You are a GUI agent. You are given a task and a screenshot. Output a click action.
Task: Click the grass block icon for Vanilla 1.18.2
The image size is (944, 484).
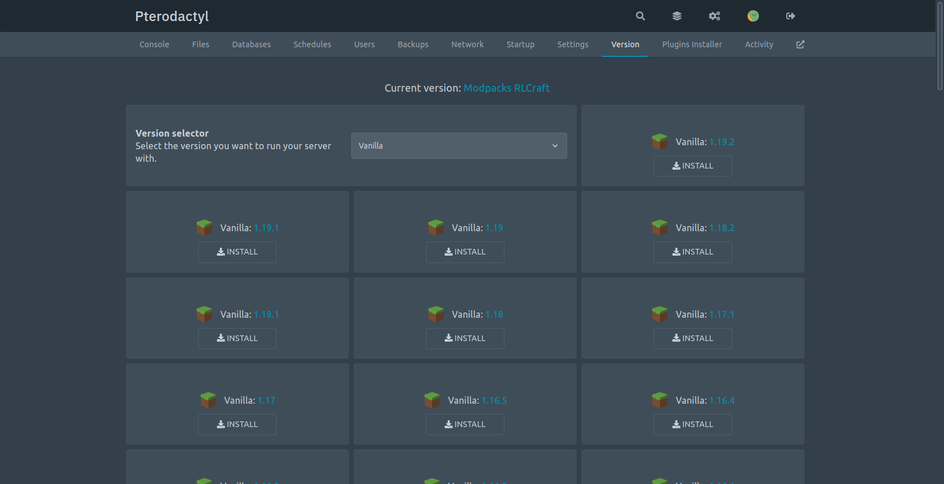tap(660, 228)
